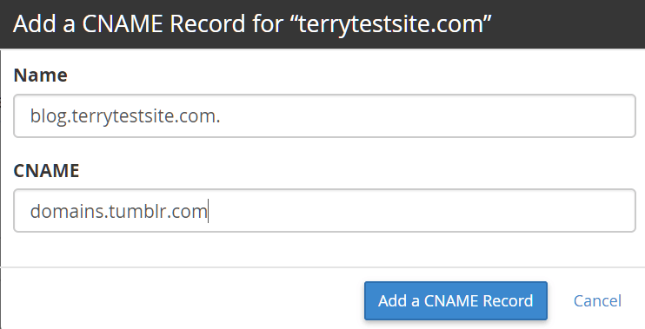Focus the Name input field

pos(324,115)
